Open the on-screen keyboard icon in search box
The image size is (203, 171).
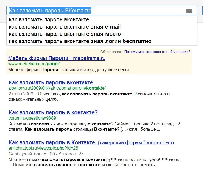pyautogui.click(x=189, y=11)
